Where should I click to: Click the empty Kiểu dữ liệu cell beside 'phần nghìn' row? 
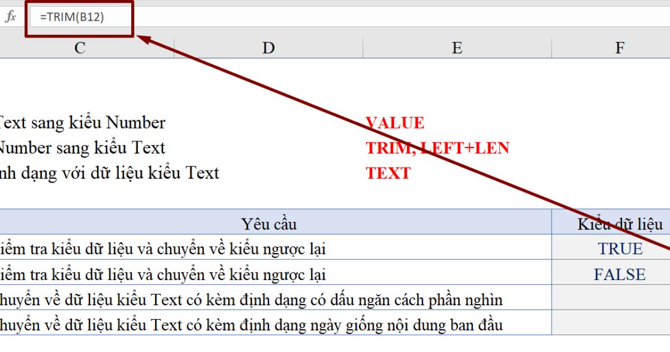[611, 298]
